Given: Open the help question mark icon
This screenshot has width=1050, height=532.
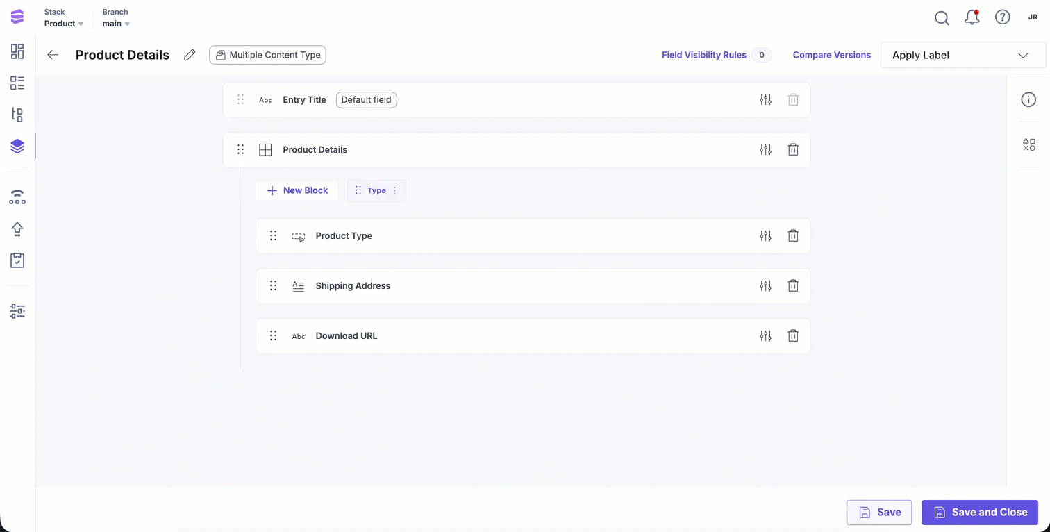Looking at the screenshot, I should pyautogui.click(x=1002, y=17).
